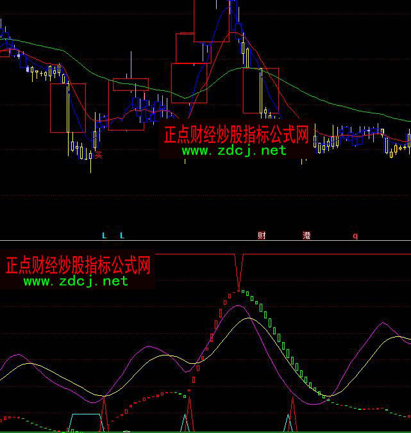Click the cyan trapezoid signal at bottom left

85,420
